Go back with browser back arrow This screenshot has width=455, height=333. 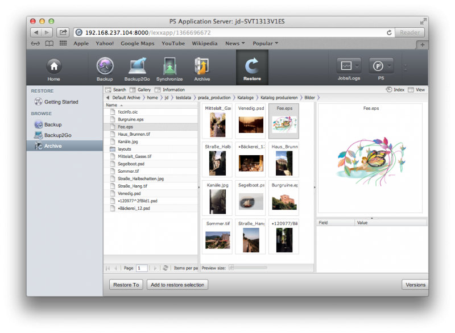tap(36, 32)
